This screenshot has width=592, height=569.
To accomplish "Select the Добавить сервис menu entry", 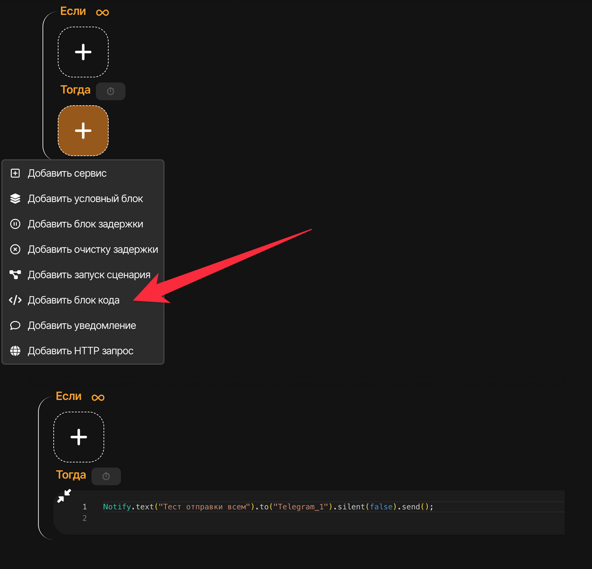I will [x=67, y=173].
